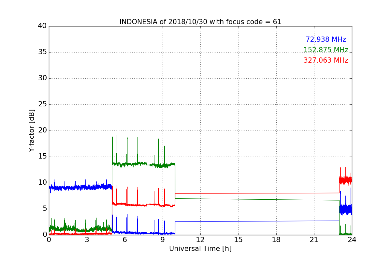Click the Y-factor [dB] axis label
Screen dimensions: 391x261
32,130
